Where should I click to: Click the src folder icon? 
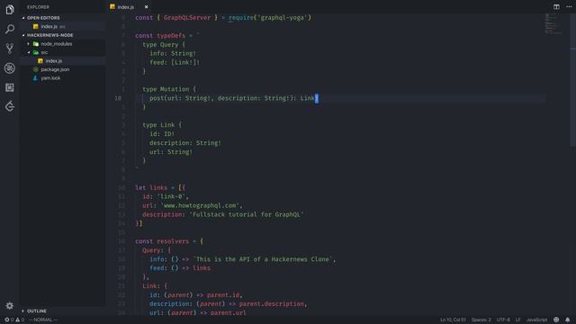pyautogui.click(x=36, y=52)
